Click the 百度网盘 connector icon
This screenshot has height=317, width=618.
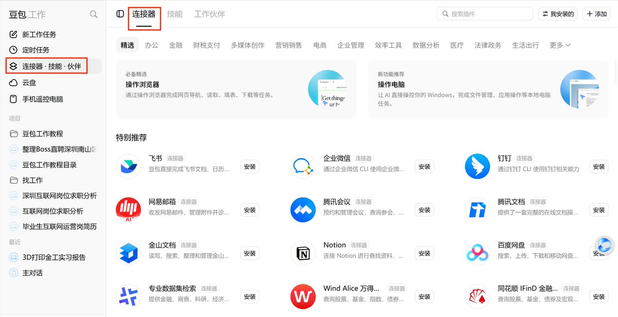[x=477, y=253]
